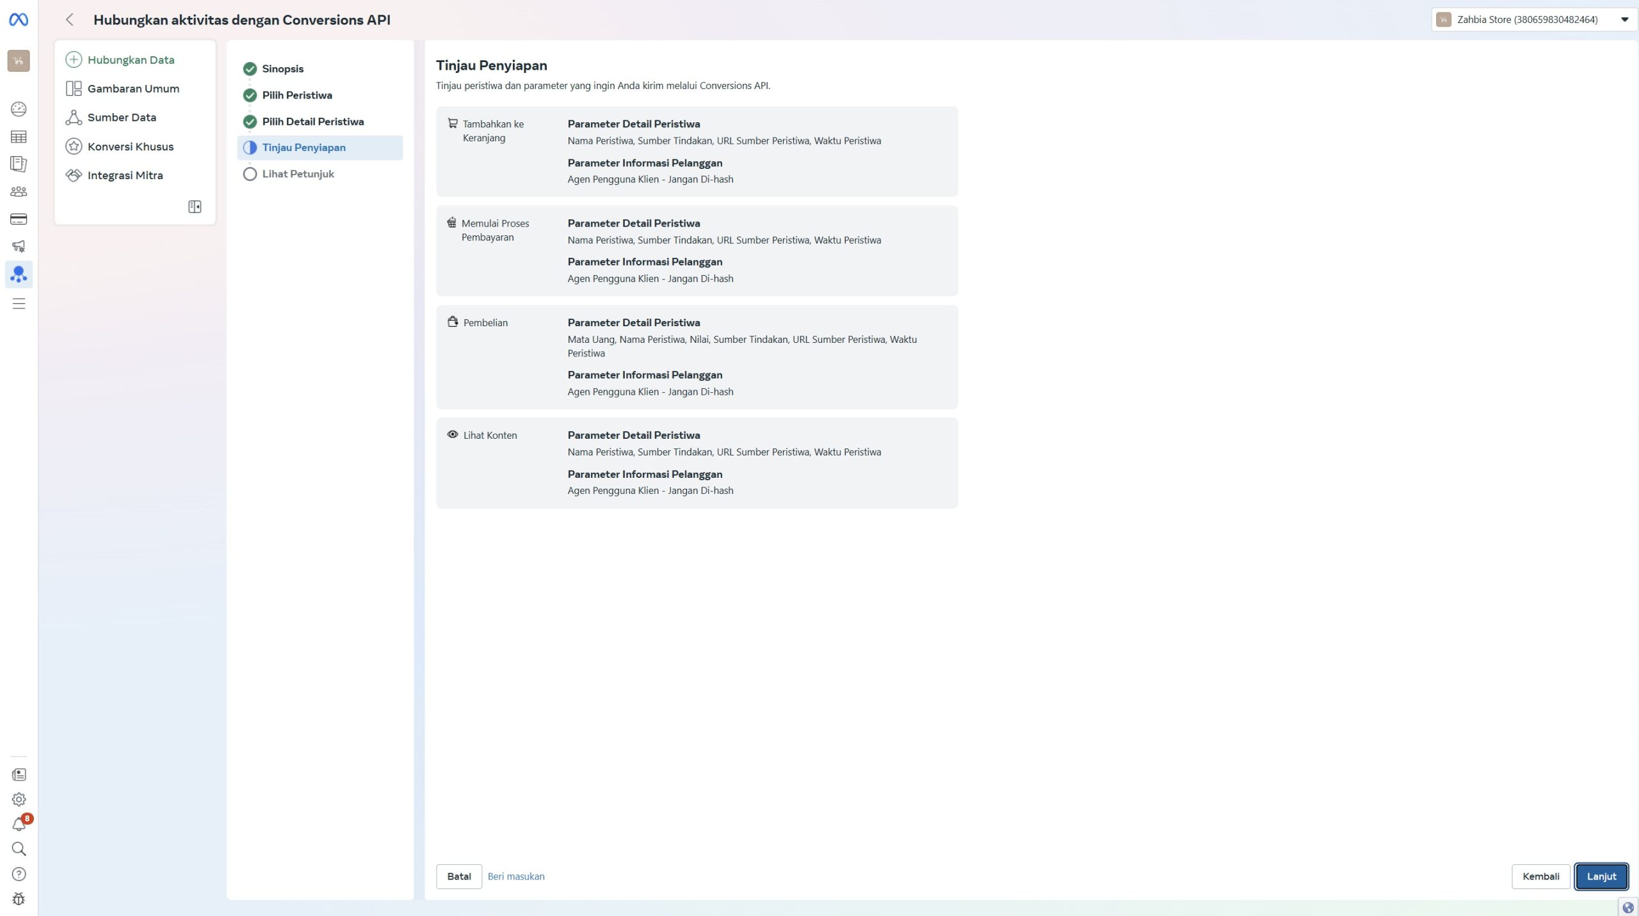Open the audiences people icon
The height and width of the screenshot is (916, 1639).
(19, 191)
